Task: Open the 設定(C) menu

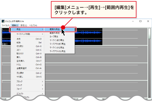Action: tap(24, 25)
